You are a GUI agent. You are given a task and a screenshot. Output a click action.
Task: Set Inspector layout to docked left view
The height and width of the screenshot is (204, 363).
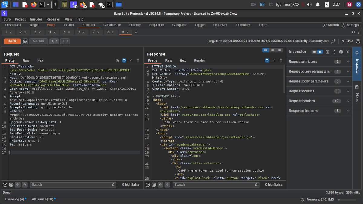(315, 52)
